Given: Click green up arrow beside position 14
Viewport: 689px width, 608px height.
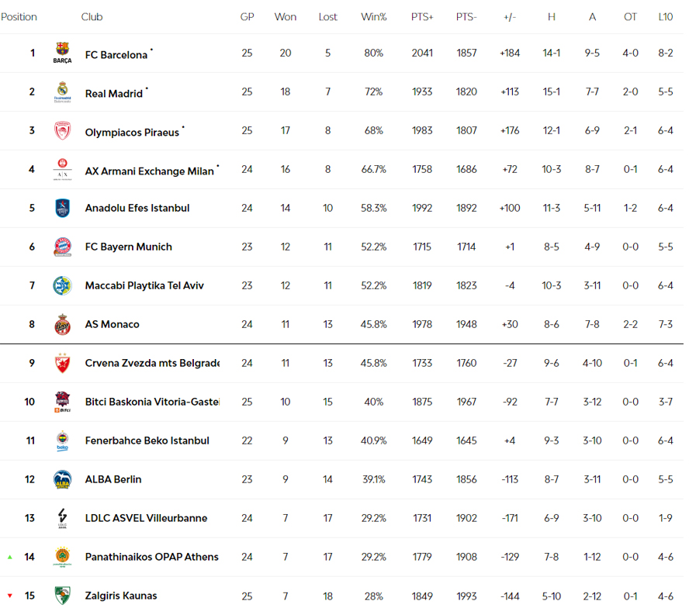Looking at the screenshot, I should pos(9,557).
